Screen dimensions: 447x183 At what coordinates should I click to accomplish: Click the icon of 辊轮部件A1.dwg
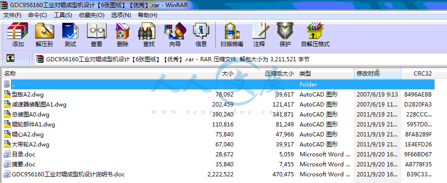(x=7, y=124)
